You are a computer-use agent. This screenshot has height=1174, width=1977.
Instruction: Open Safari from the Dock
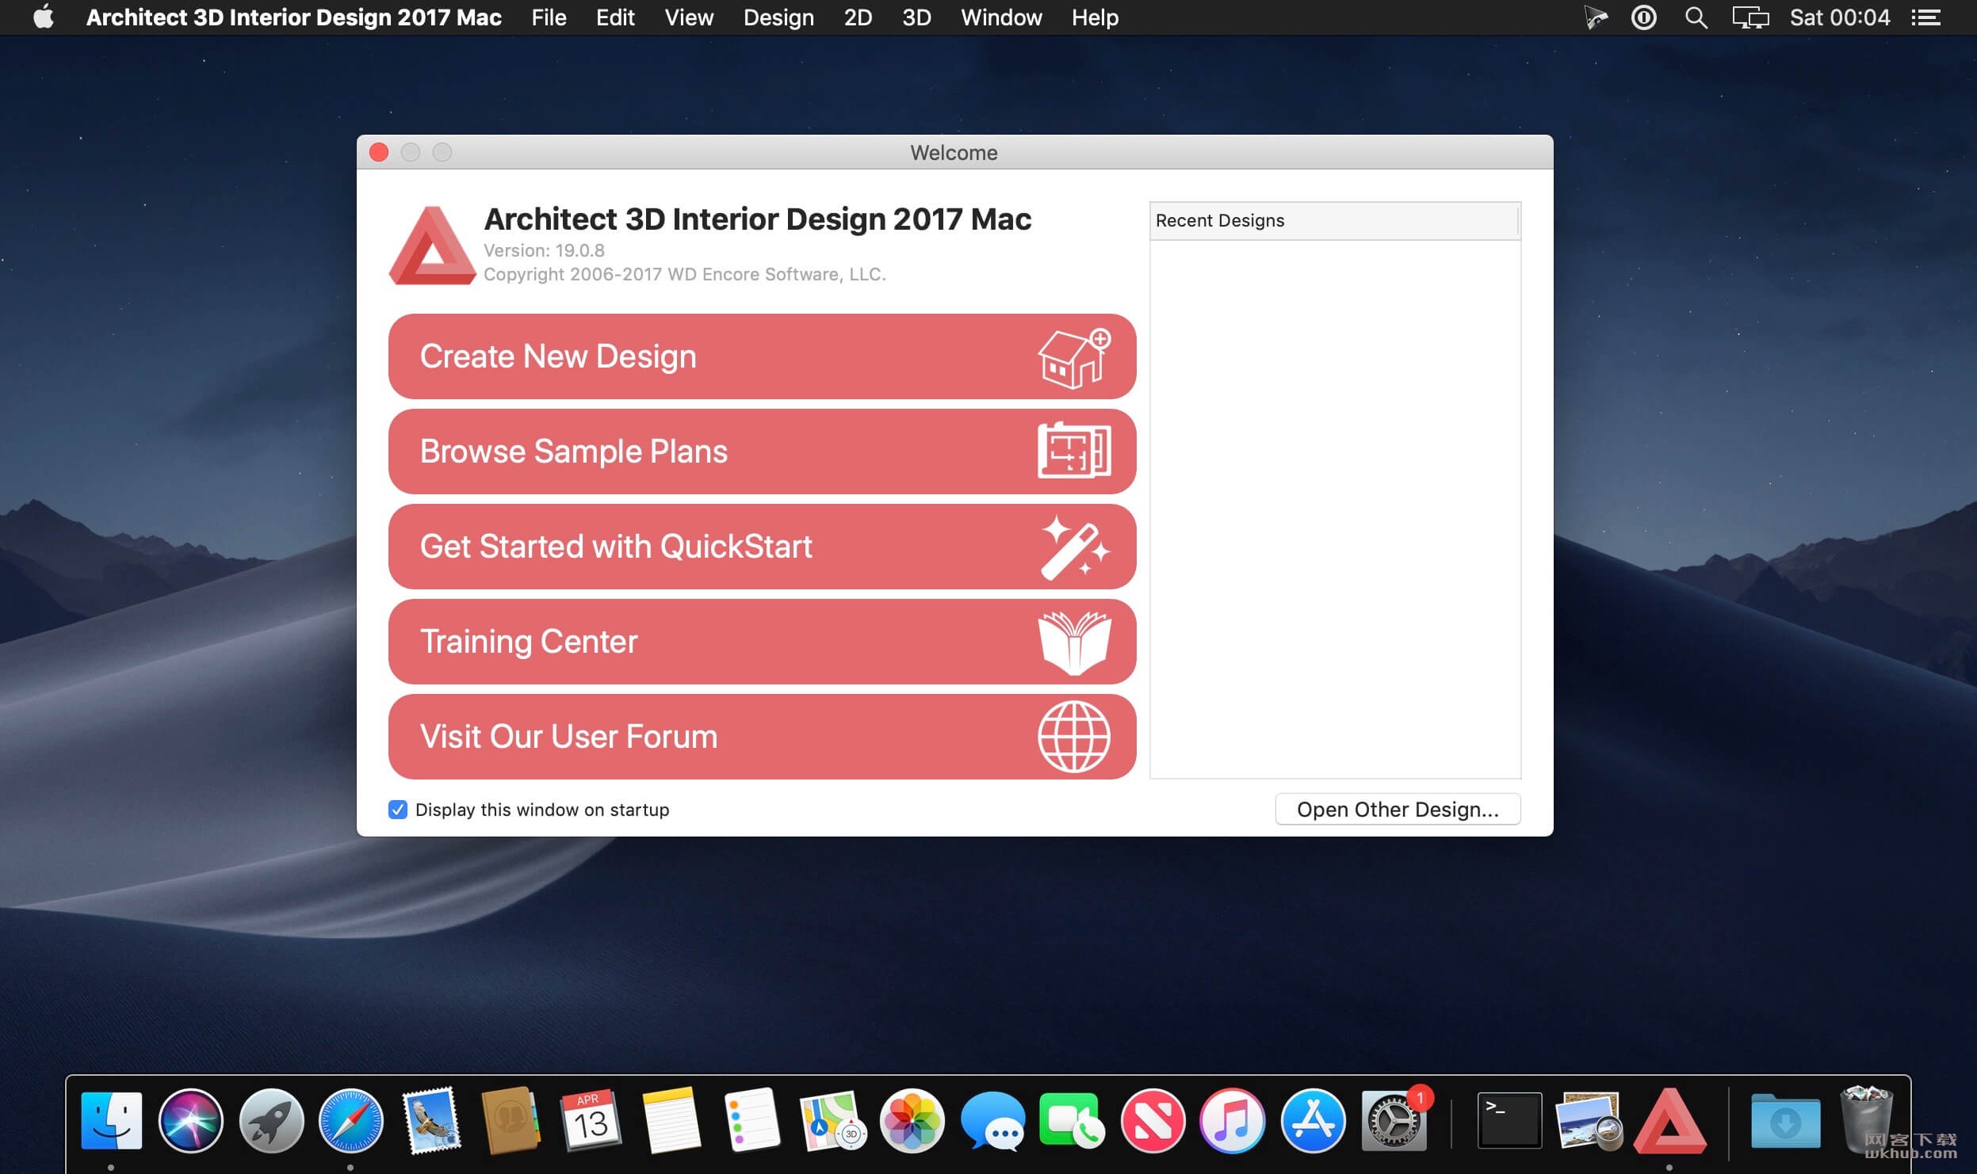tap(350, 1120)
